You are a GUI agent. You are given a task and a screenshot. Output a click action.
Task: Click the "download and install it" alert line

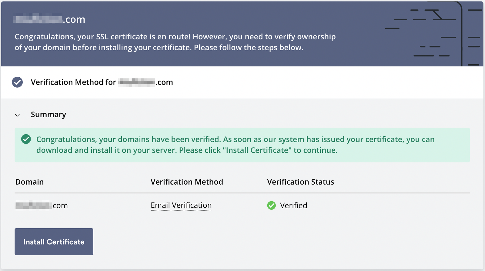tap(187, 150)
